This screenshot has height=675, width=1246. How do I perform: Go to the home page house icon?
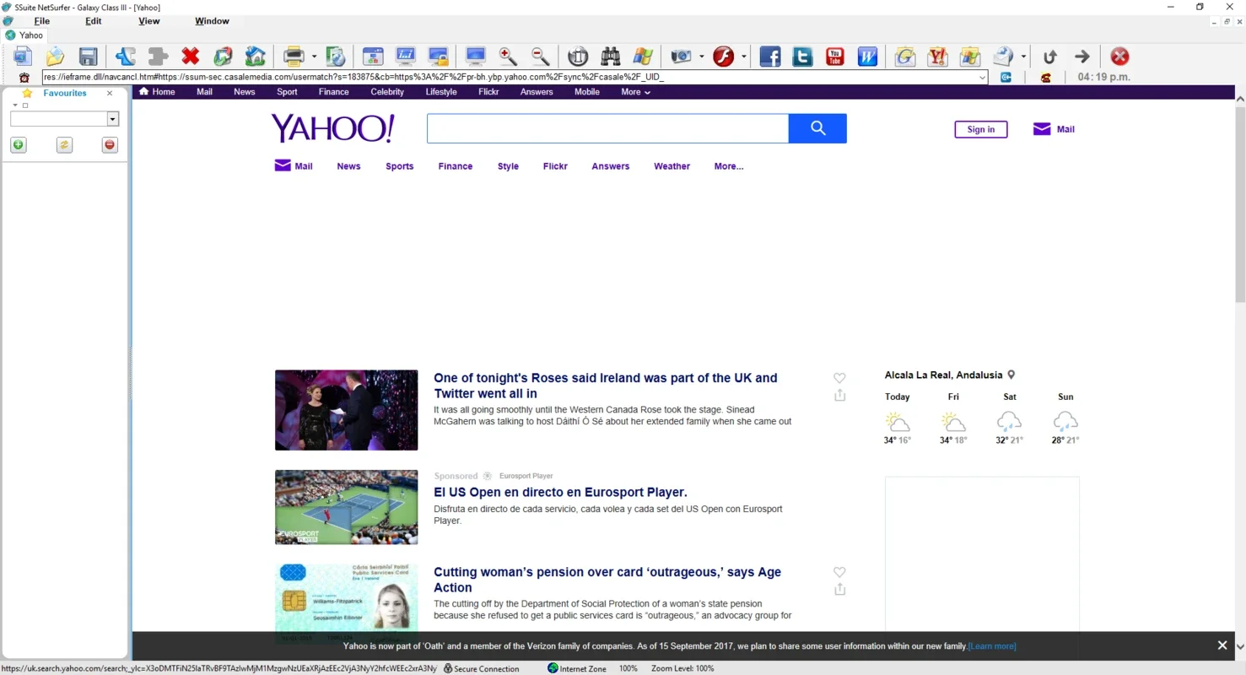256,57
